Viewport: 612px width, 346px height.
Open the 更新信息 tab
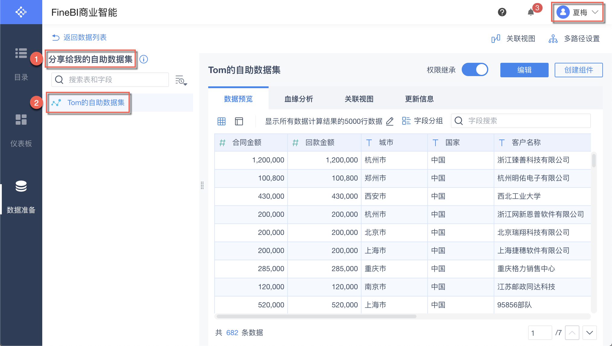[x=419, y=99]
